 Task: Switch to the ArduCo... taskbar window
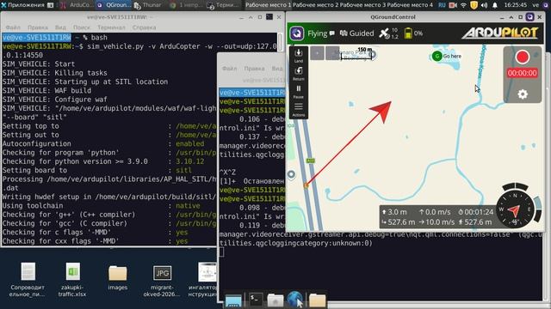point(77,5)
